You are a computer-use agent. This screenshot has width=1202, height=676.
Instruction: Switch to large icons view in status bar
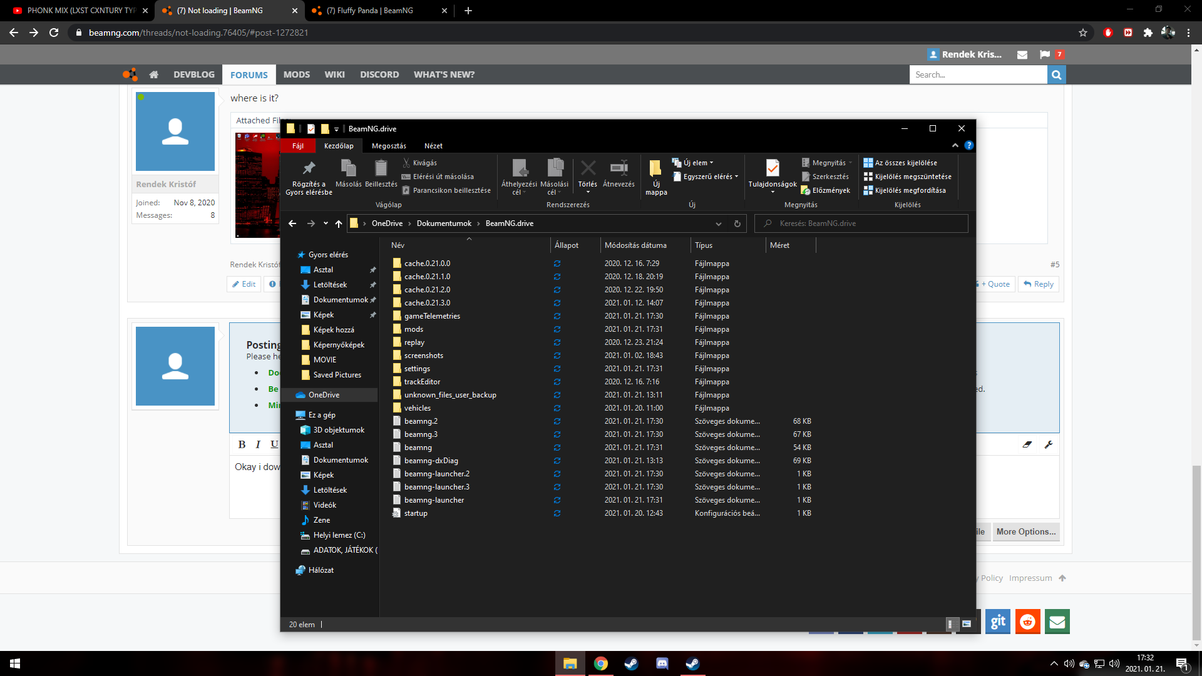(967, 624)
